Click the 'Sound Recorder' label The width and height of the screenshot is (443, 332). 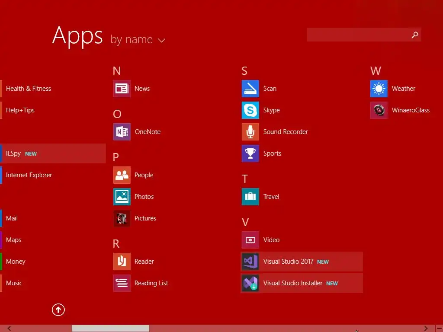[286, 132]
